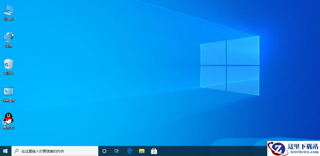Image resolution: width=320 pixels, height=156 pixels.
Task: Click the taskbar search input box
Action: point(55,151)
